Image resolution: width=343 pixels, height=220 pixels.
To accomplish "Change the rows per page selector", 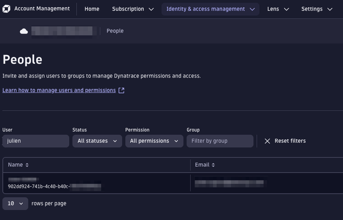I will coord(15,204).
